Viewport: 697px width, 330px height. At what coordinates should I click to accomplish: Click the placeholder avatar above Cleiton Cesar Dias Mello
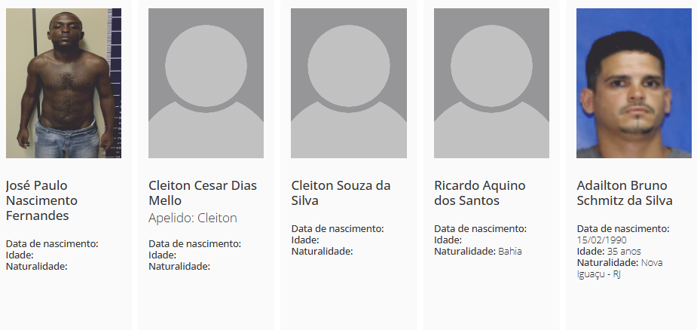point(206,83)
